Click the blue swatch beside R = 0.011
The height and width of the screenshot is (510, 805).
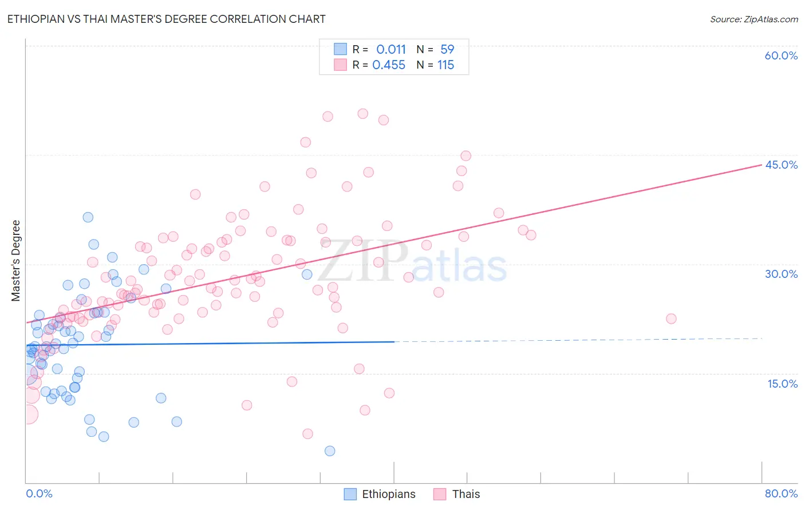tap(341, 49)
